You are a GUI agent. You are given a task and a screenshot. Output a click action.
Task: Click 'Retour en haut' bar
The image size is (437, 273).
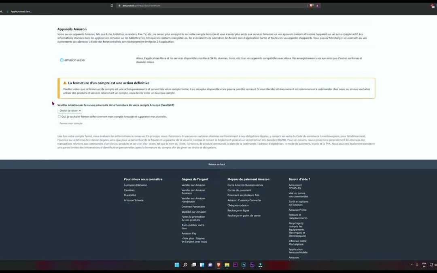point(217,164)
